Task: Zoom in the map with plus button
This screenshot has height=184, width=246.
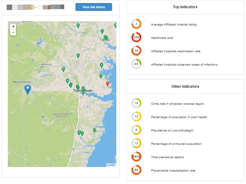Action: click(13, 27)
